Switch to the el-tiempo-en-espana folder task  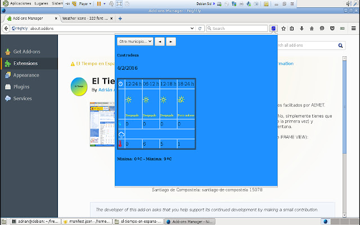pos(138,222)
